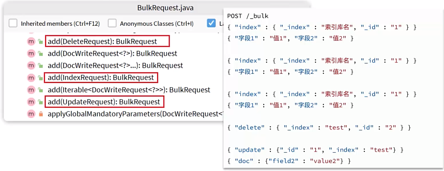Click the method icon beside applyGlobalMandatoryParameters
Image resolution: width=444 pixels, height=171 pixels.
(x=31, y=114)
